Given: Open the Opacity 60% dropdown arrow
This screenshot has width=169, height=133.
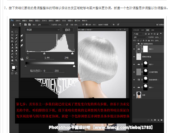Looking at the screenshot, I should click(x=64, y=25).
